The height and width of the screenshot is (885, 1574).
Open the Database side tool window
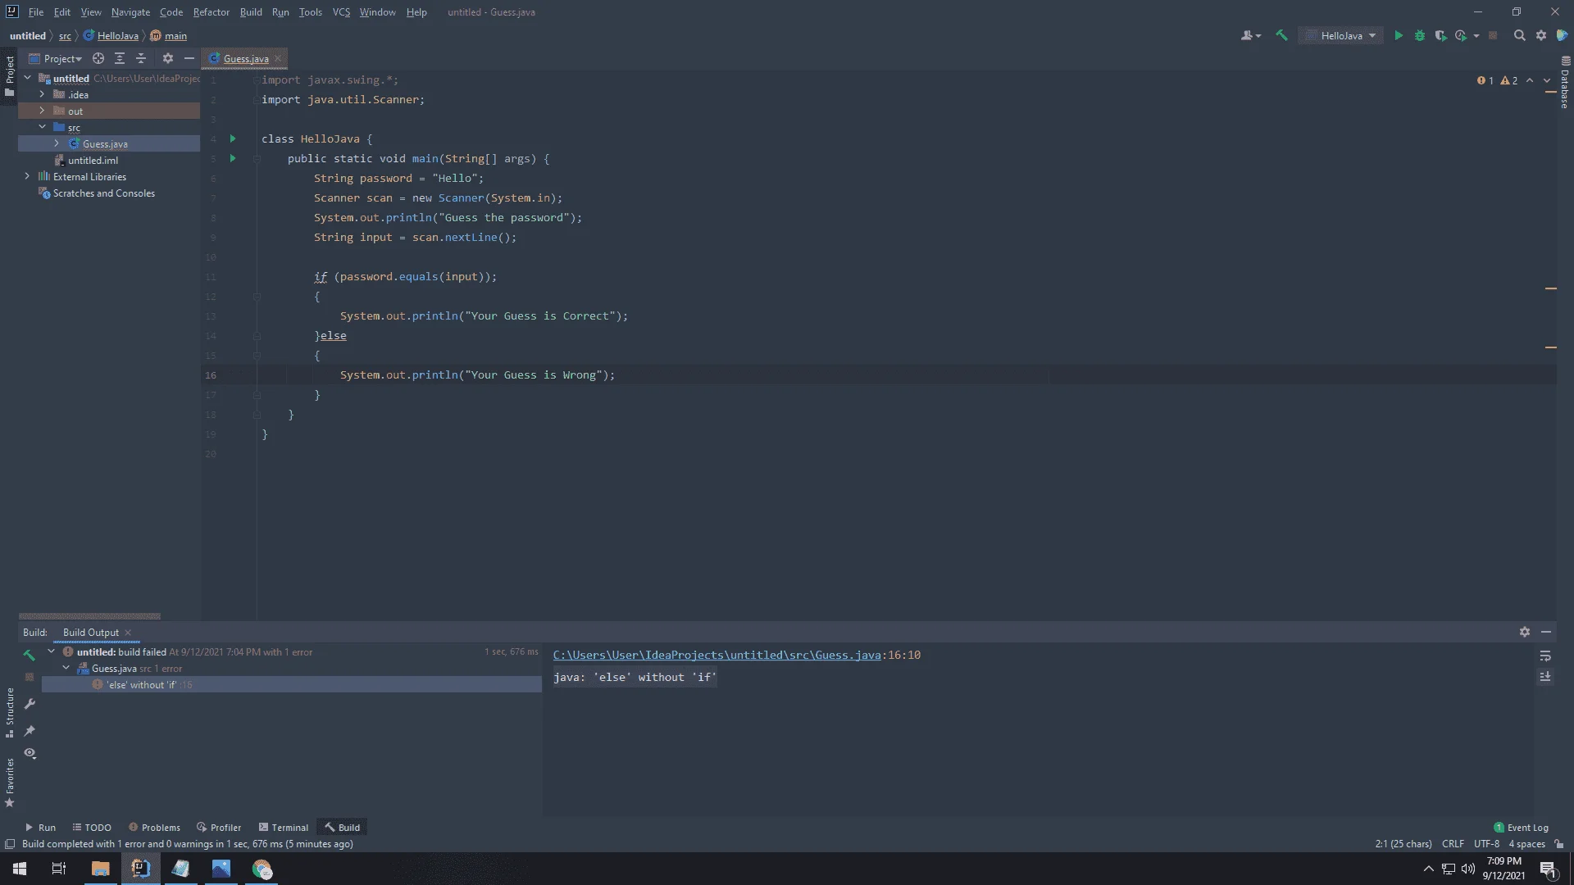coord(1565,82)
